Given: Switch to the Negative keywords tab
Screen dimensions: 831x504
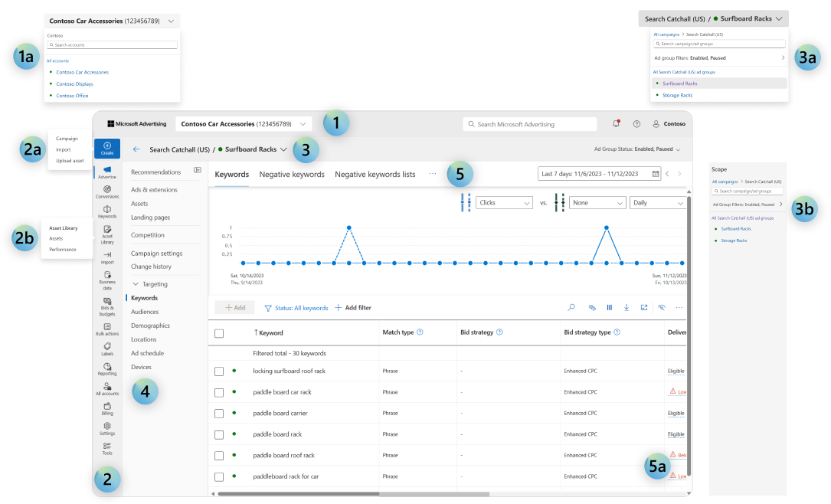Looking at the screenshot, I should point(292,175).
